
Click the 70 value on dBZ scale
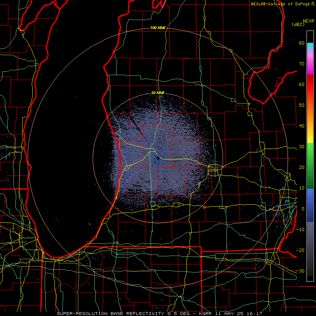coord(302,64)
